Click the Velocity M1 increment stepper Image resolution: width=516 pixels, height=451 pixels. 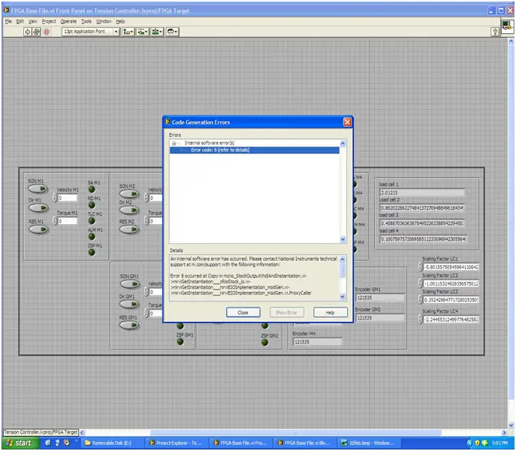(x=55, y=195)
